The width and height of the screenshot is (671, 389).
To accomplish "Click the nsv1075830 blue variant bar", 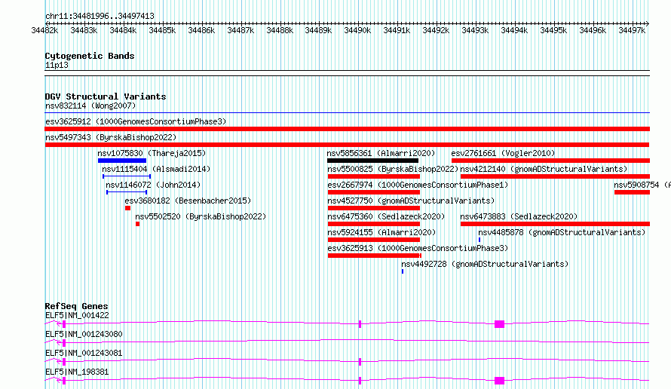I will point(122,161).
